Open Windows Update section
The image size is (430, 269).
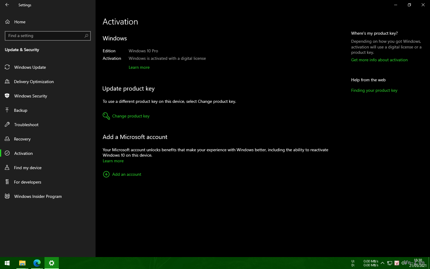click(x=48, y=67)
